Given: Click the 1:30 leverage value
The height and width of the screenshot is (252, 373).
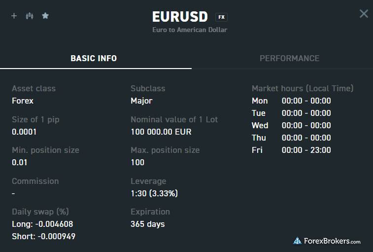Looking at the screenshot, I should click(154, 193).
